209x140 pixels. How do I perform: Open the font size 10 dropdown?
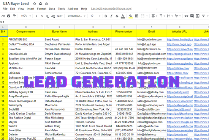[95, 16]
